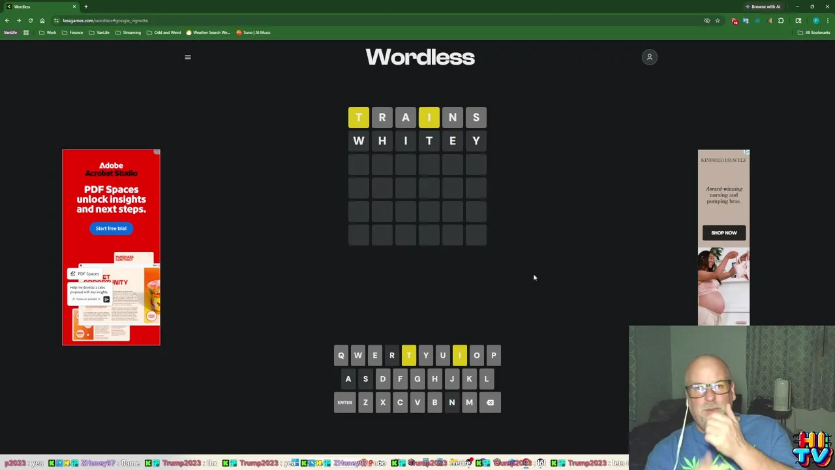Tap the J key on the keyboard
835x470 pixels.
click(451, 379)
